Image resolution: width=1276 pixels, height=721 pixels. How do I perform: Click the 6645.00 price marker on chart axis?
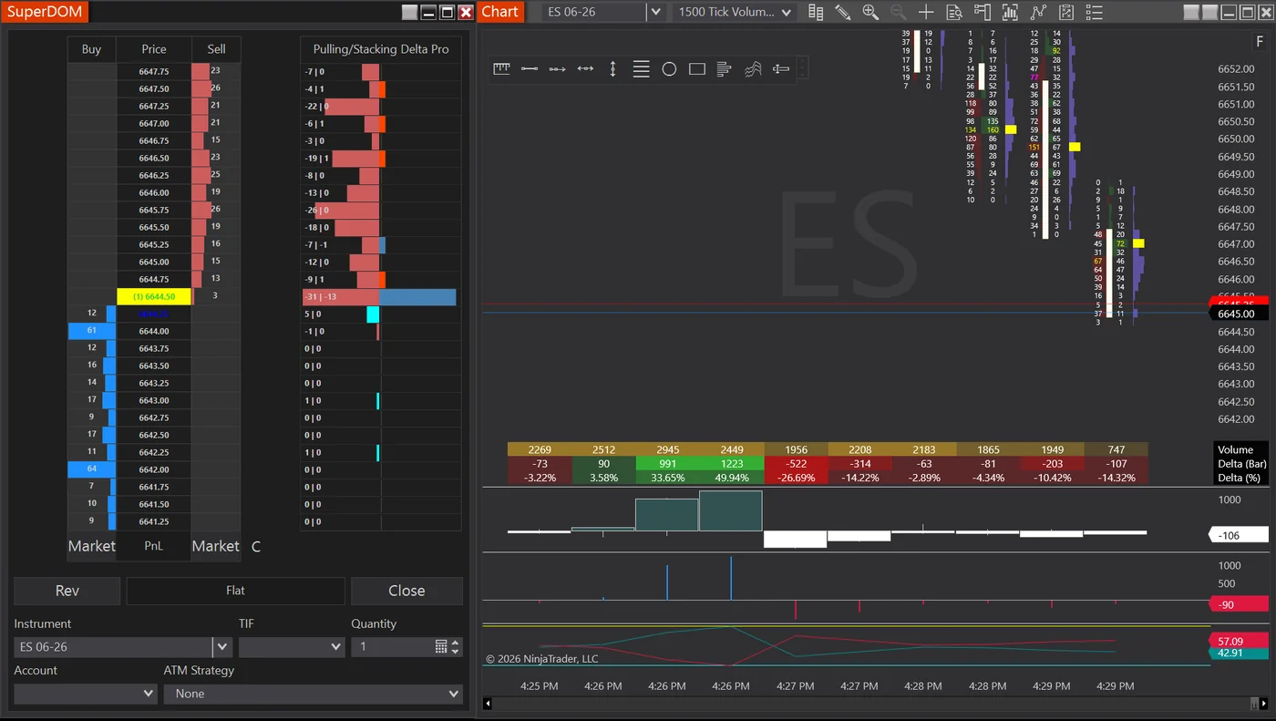(x=1240, y=314)
